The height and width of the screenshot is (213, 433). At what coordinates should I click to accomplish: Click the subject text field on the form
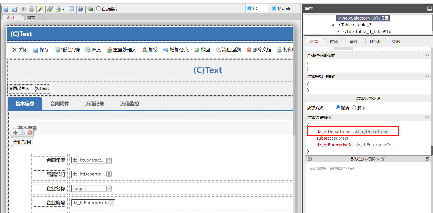pyautogui.click(x=92, y=189)
